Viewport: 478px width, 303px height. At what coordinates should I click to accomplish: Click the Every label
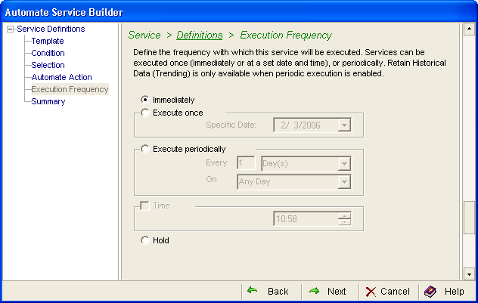[216, 162]
